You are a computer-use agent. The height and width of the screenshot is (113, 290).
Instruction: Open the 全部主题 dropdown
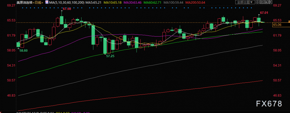[245, 2]
